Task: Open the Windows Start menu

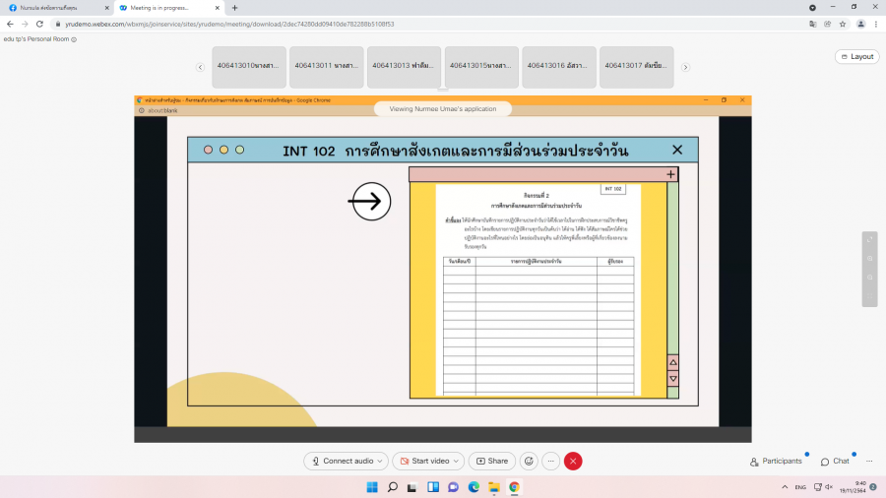Action: [372, 487]
